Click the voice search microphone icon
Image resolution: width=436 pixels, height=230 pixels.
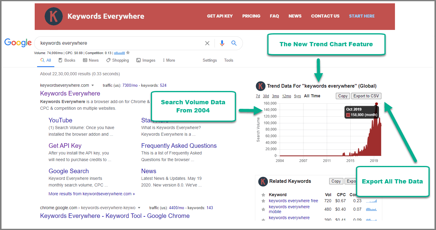coord(222,43)
